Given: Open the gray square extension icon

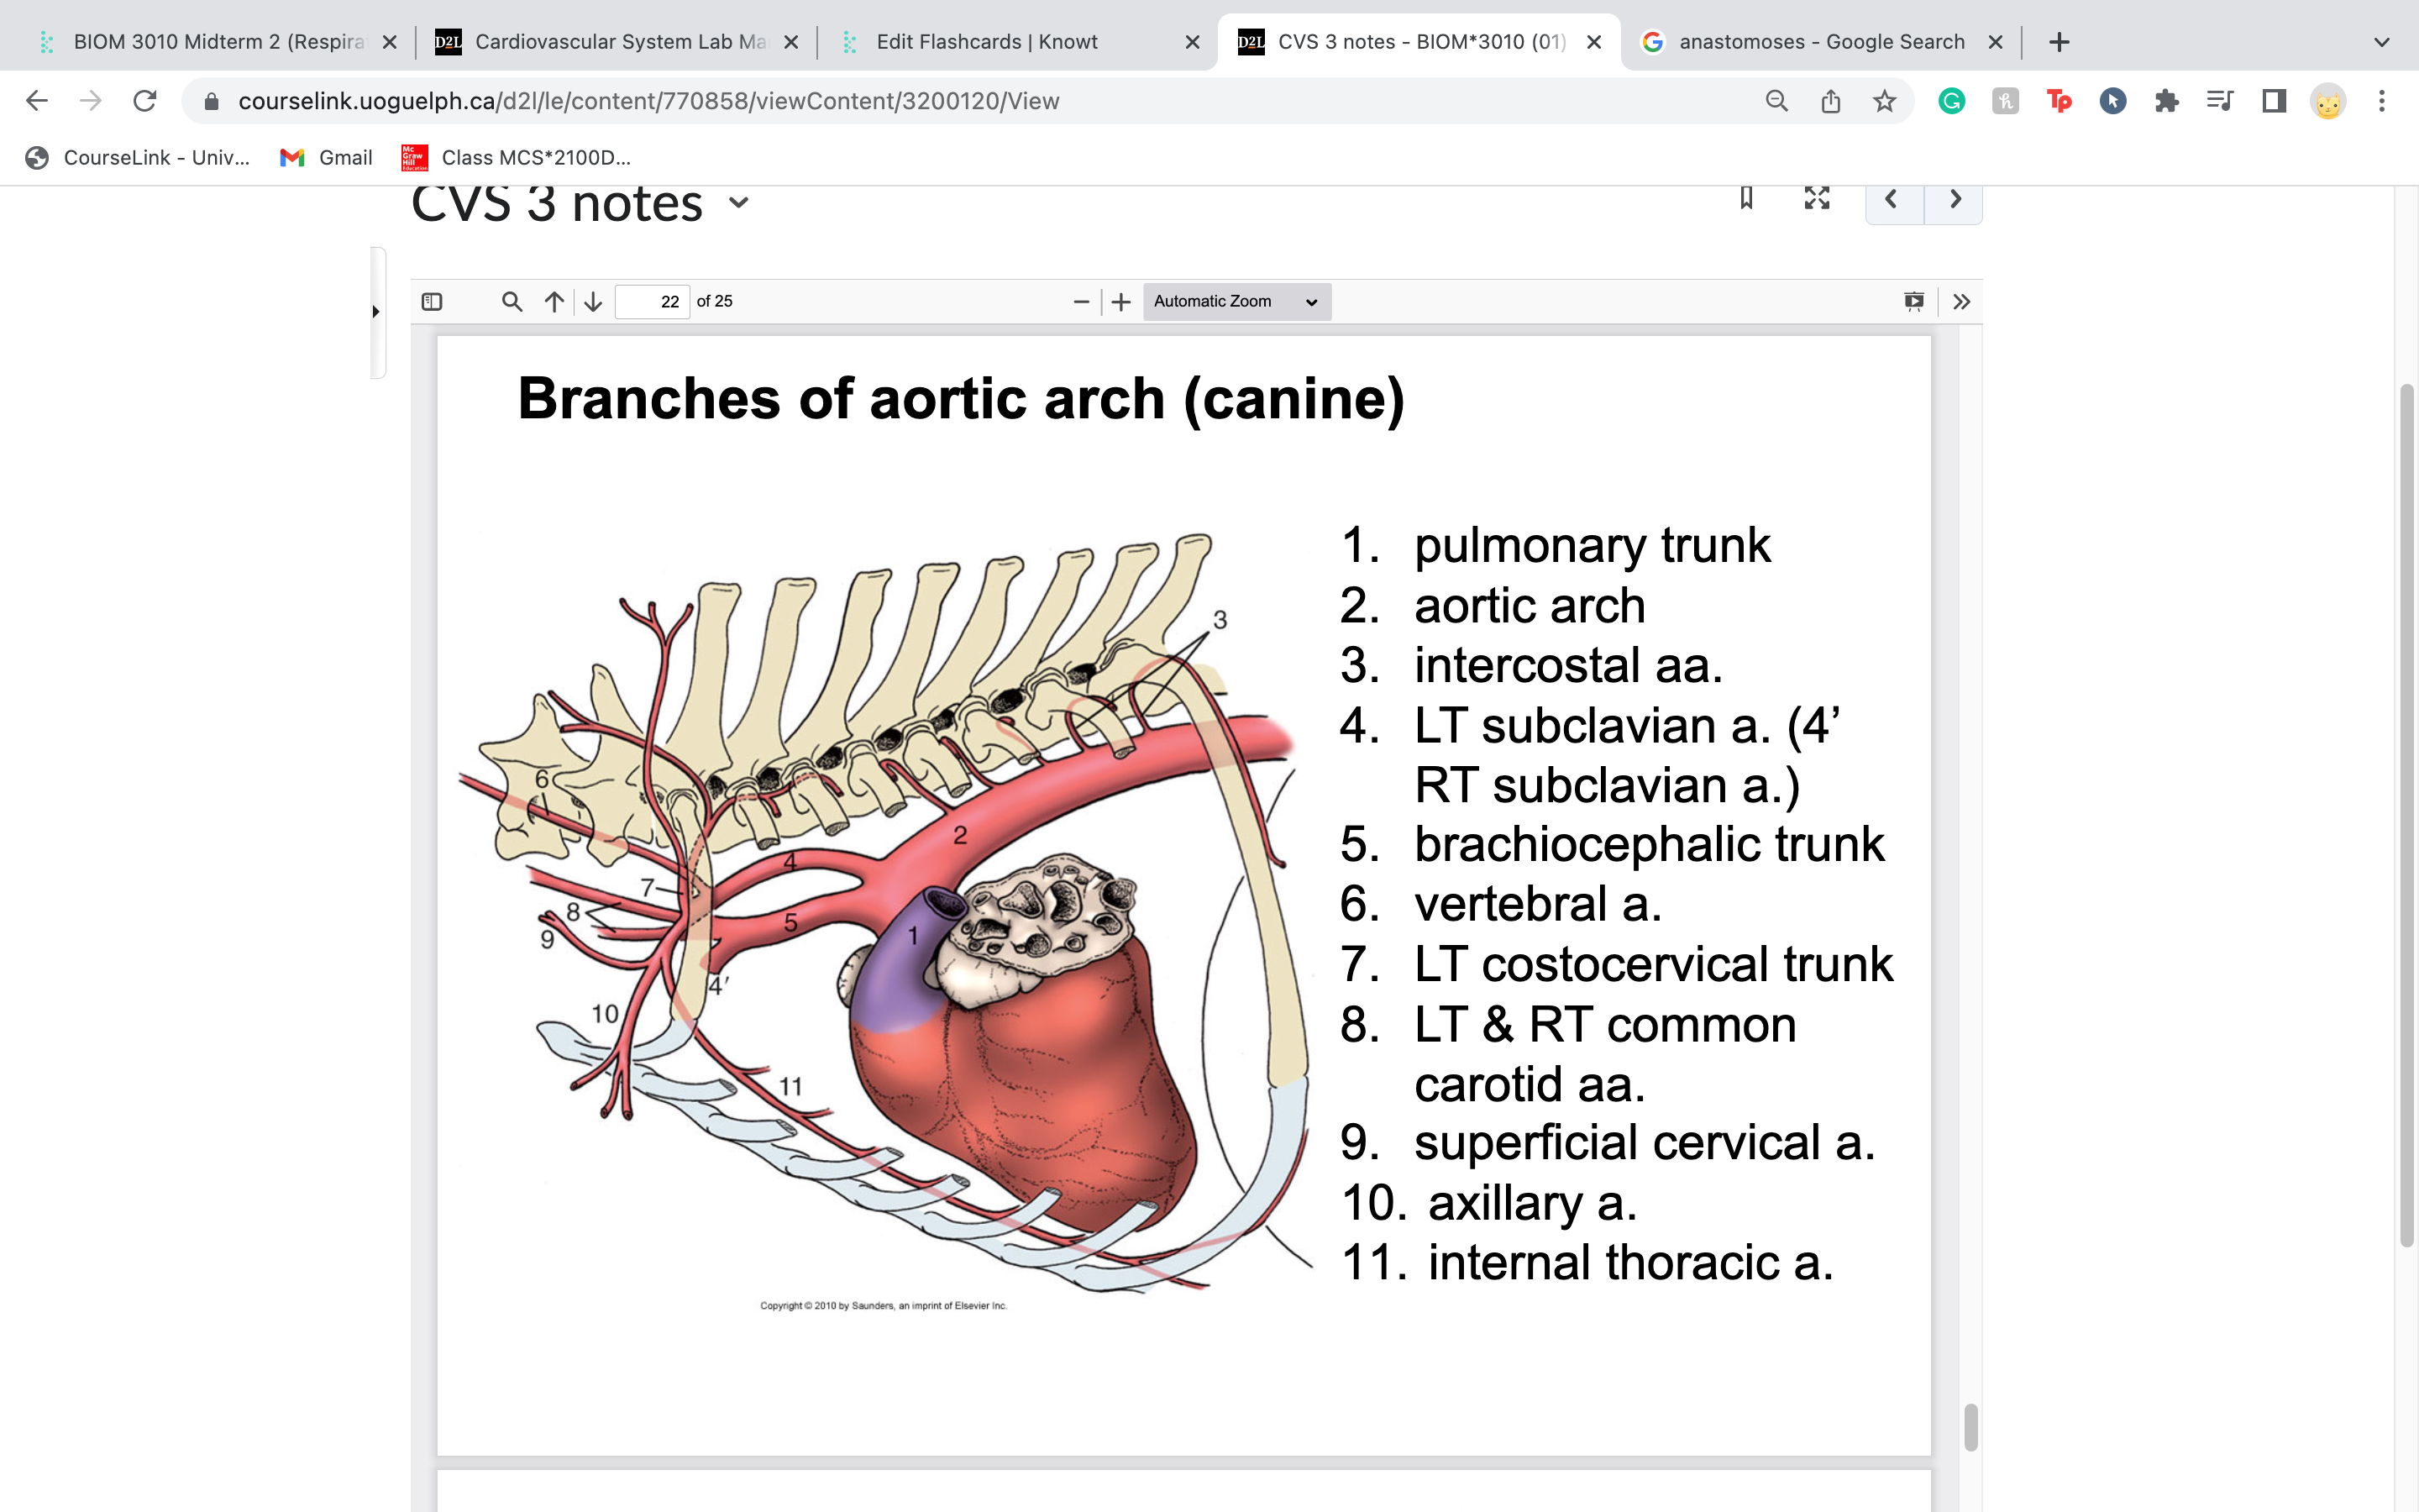Looking at the screenshot, I should pyautogui.click(x=2005, y=101).
